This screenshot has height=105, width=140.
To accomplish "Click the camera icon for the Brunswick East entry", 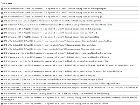I will tap(2, 21).
